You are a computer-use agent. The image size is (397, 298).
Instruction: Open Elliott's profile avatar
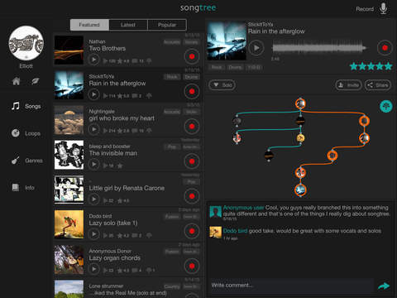(x=26, y=43)
